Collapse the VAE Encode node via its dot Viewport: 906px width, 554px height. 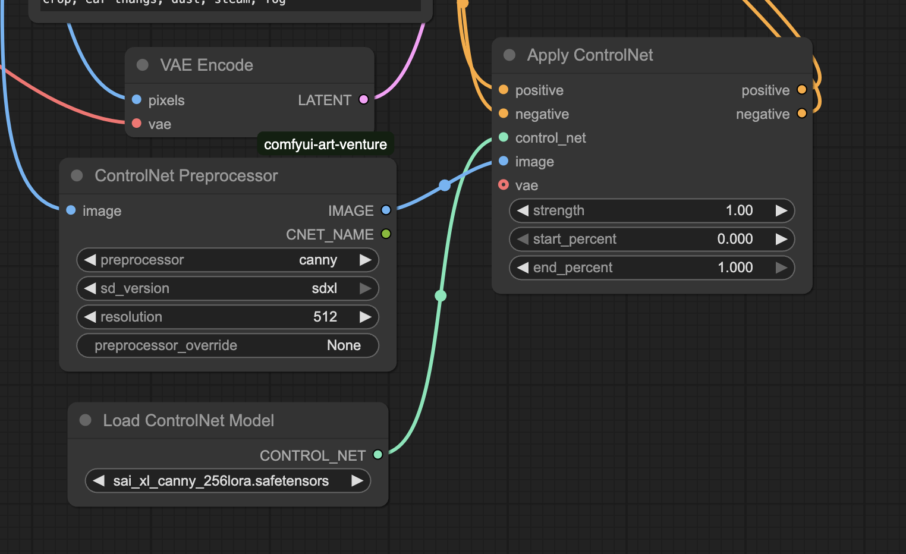(x=143, y=65)
